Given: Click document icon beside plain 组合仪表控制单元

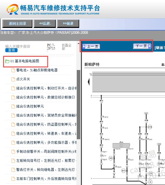Looking at the screenshot, I should [13, 106].
